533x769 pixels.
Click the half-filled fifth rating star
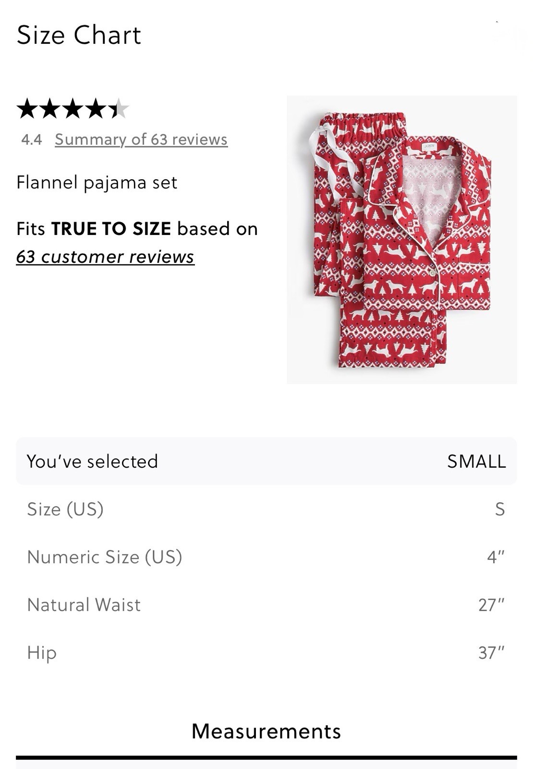coord(119,109)
